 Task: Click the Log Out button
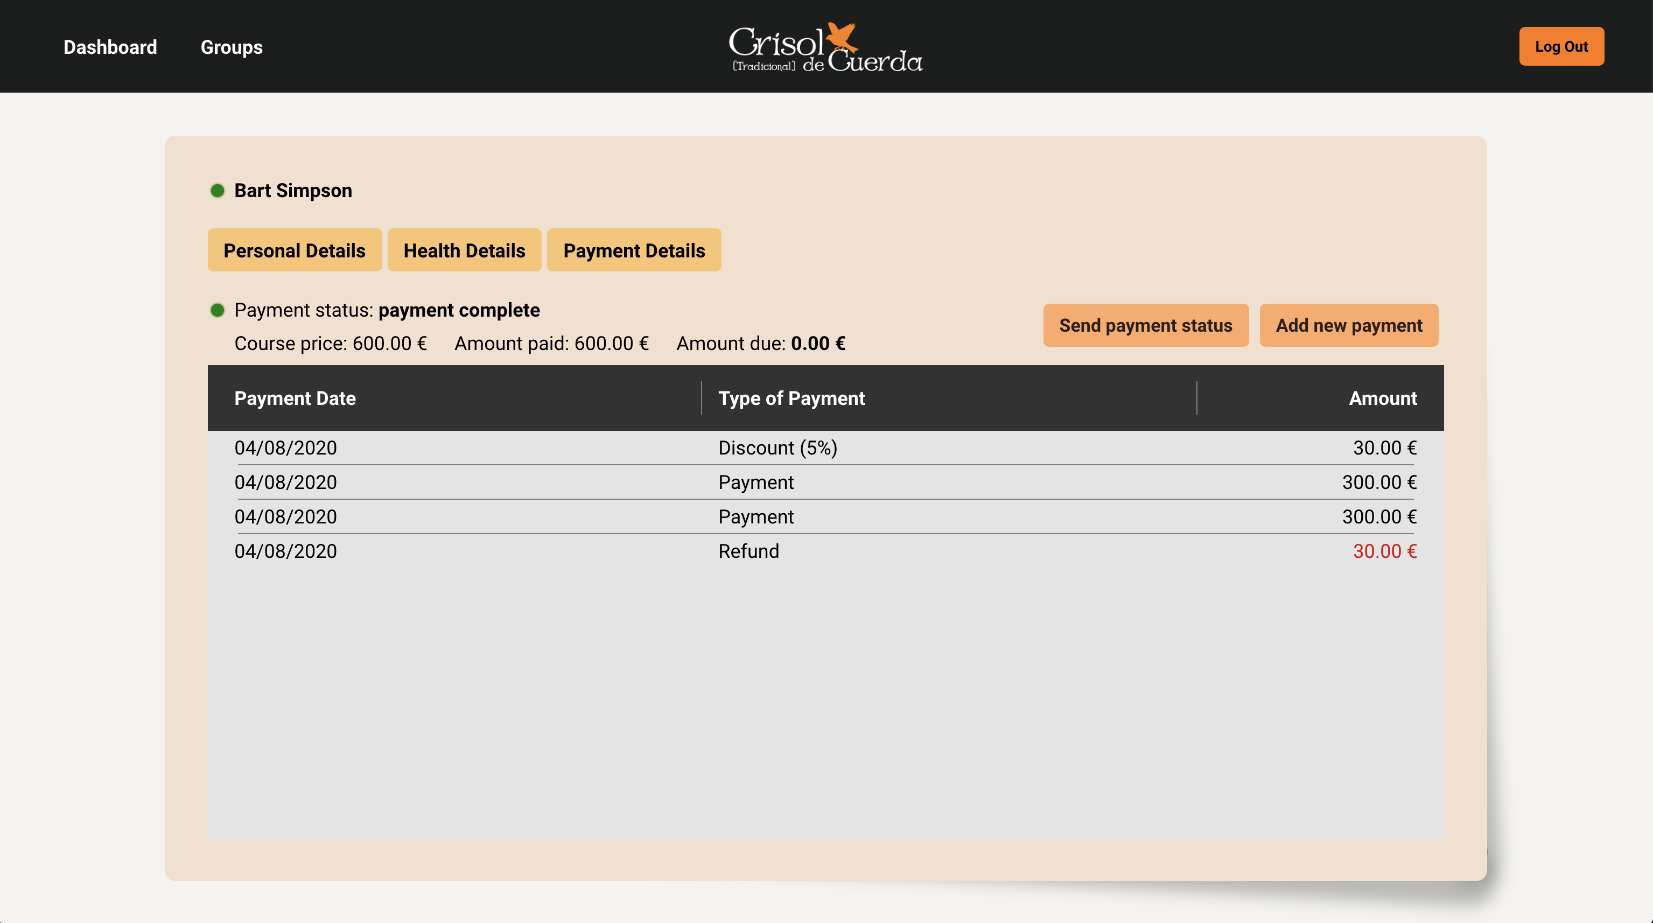1562,46
